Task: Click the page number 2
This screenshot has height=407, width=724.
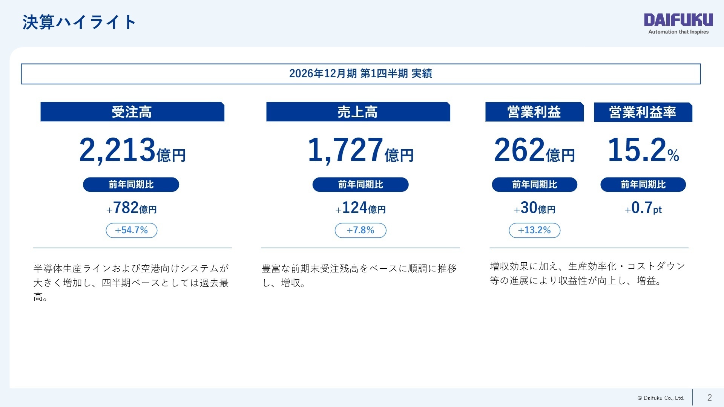Action: (x=709, y=398)
